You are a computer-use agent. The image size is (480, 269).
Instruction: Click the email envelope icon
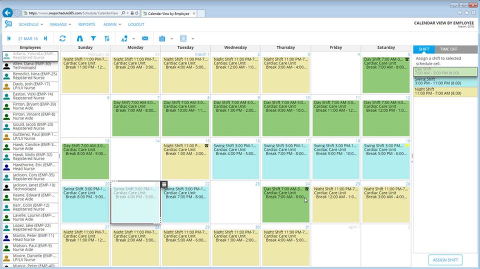145,38
